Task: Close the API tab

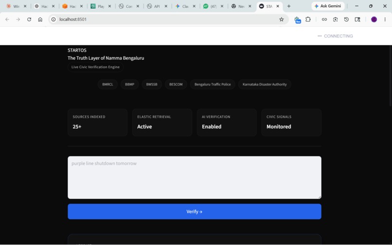Action: coord(166,6)
